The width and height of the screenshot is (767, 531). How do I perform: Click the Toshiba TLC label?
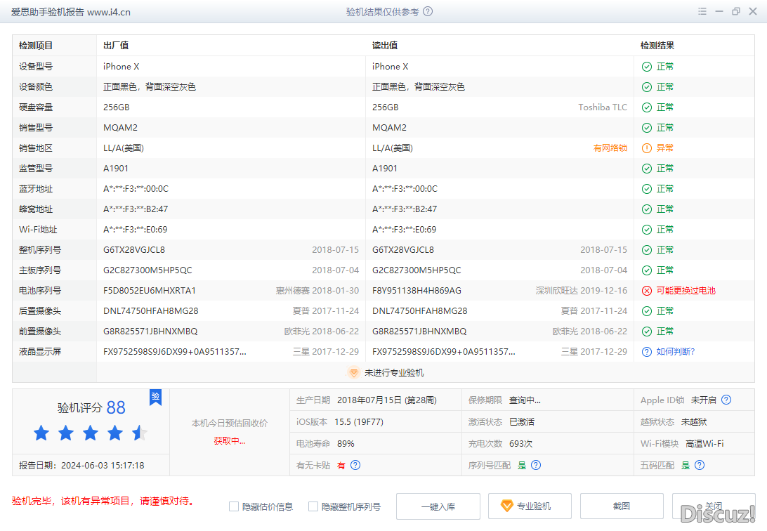click(x=603, y=107)
